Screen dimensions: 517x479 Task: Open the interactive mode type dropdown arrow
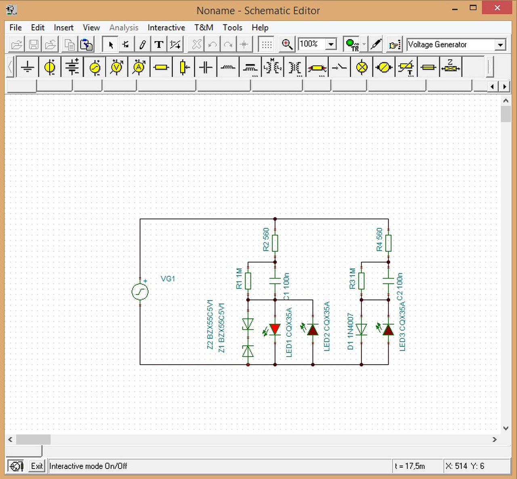pyautogui.click(x=364, y=44)
